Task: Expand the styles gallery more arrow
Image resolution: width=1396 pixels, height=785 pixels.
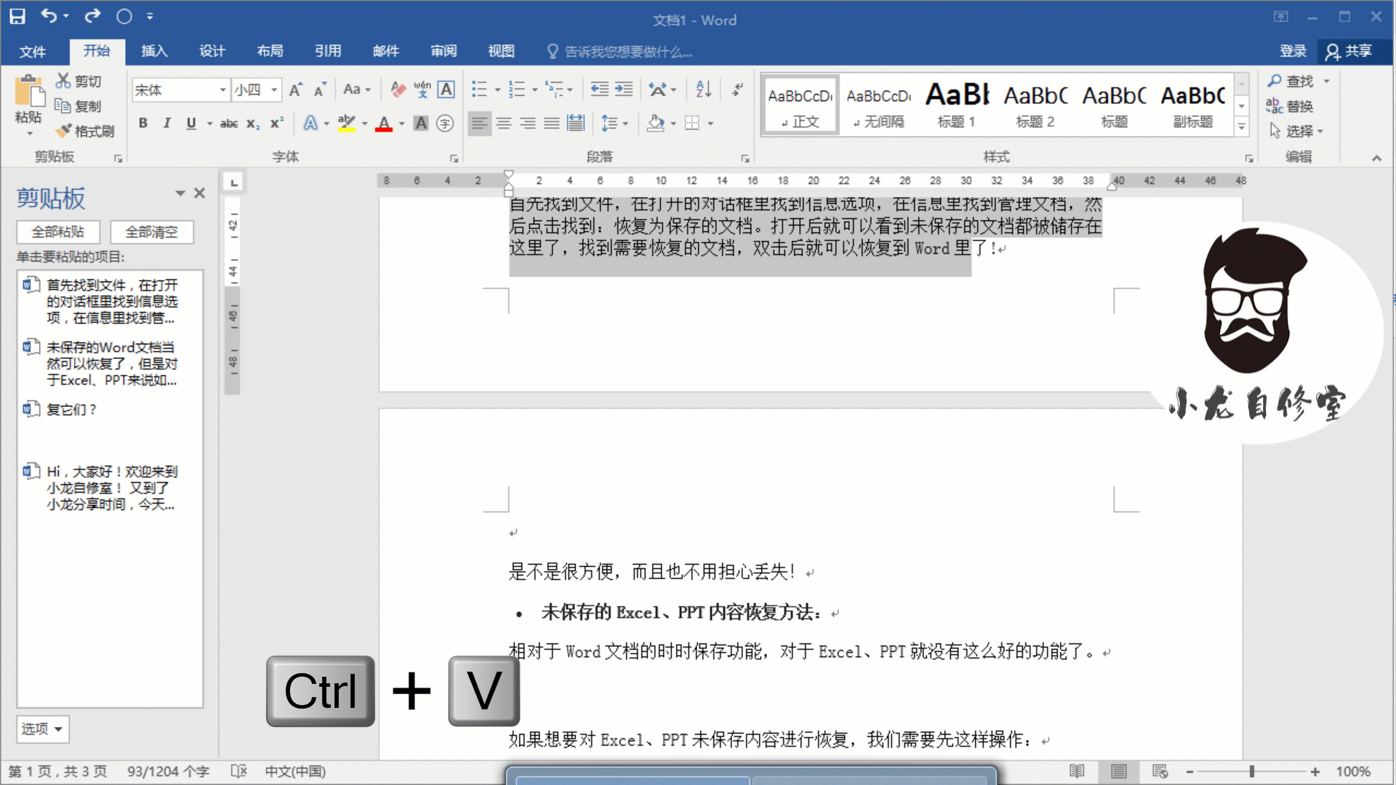Action: [x=1242, y=127]
